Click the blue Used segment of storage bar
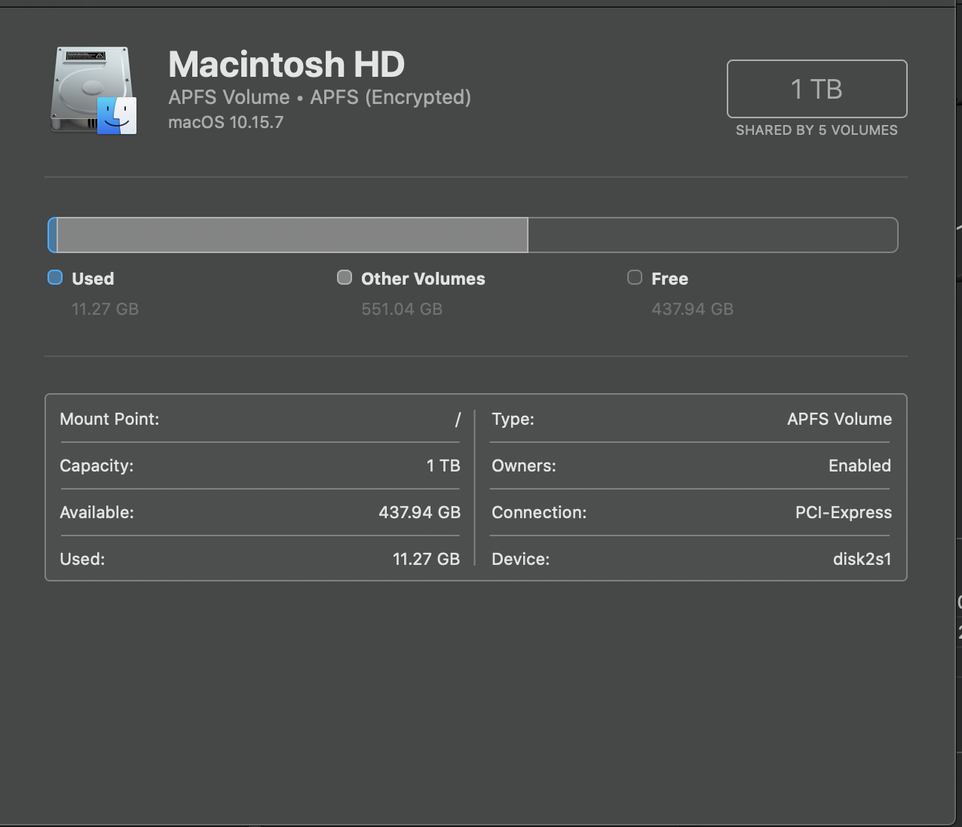Image resolution: width=962 pixels, height=827 pixels. pos(52,235)
